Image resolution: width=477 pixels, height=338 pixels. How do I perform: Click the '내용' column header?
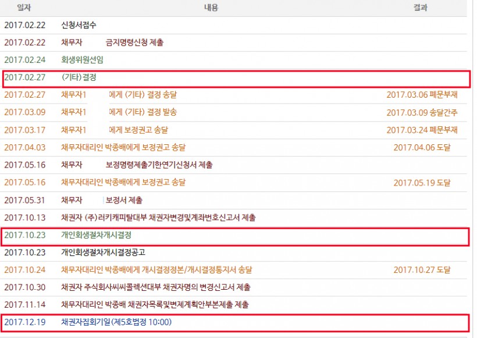point(211,8)
